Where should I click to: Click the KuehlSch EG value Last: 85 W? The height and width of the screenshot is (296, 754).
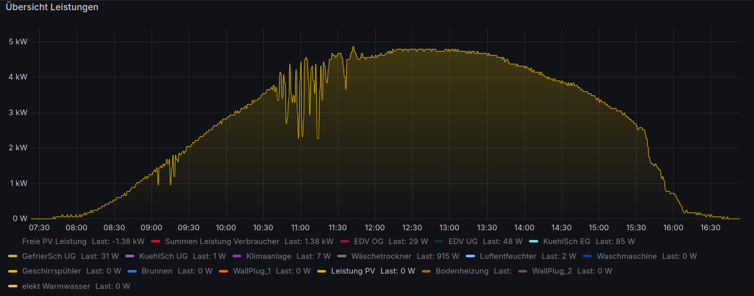pos(615,241)
